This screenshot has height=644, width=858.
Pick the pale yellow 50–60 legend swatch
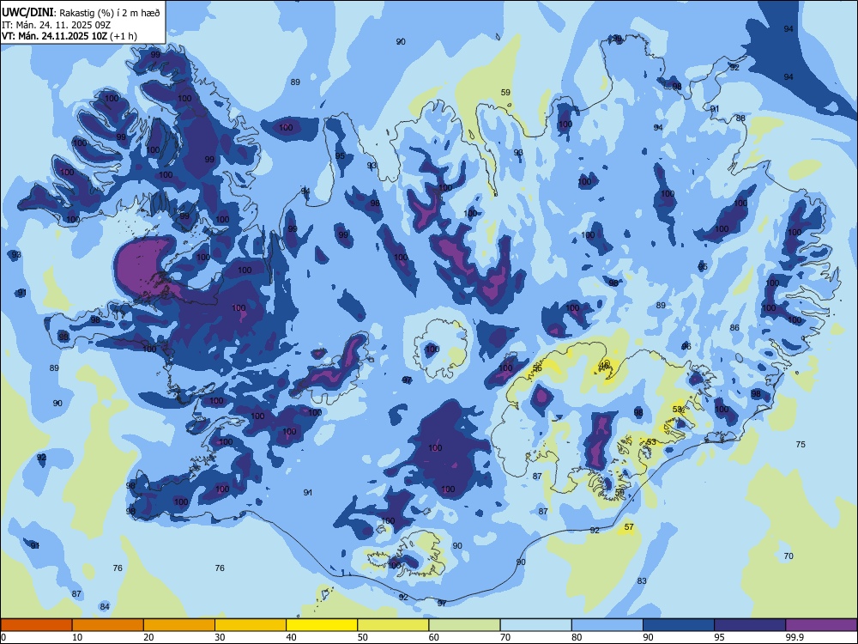393,625
